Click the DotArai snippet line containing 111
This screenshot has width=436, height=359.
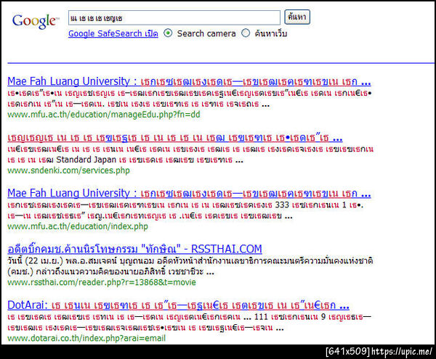click(x=190, y=317)
